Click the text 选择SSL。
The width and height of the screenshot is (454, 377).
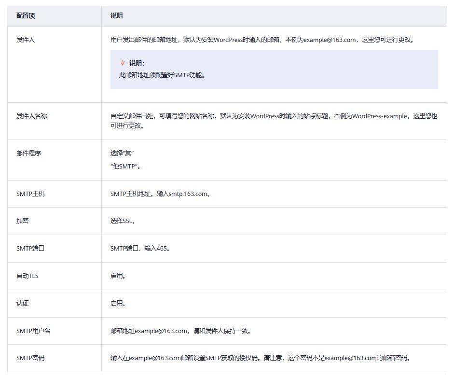[x=123, y=221]
